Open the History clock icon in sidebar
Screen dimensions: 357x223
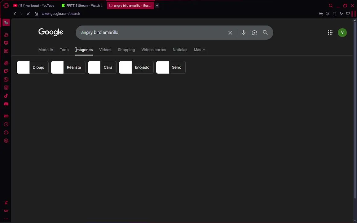(6, 124)
